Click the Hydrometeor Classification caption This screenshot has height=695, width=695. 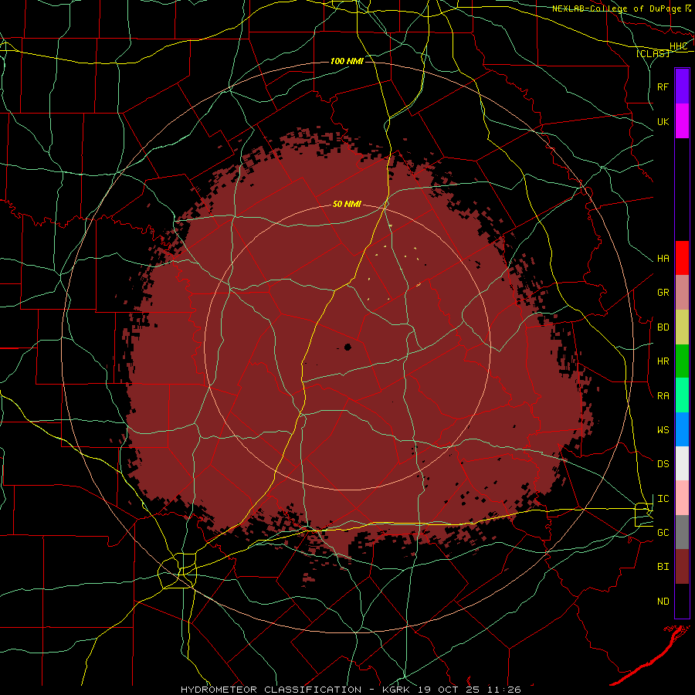[x=271, y=690]
